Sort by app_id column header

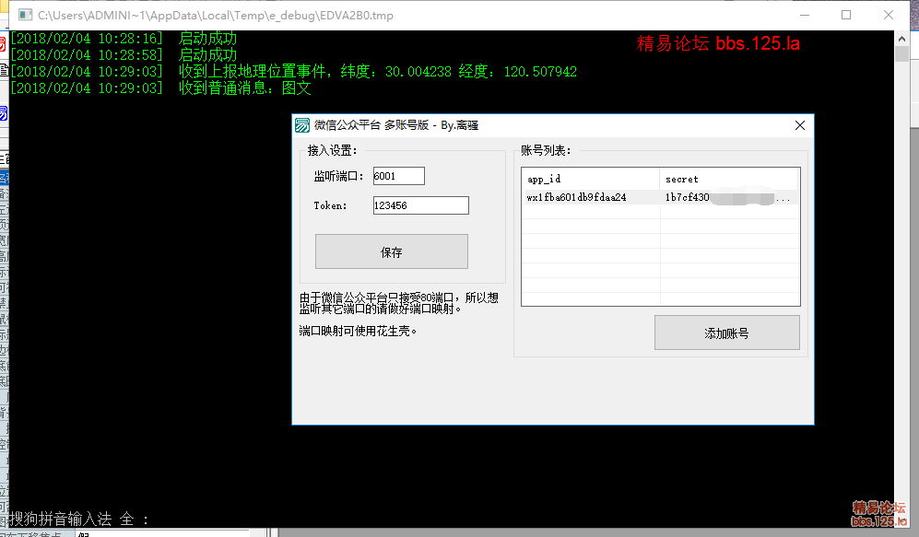tap(590, 180)
